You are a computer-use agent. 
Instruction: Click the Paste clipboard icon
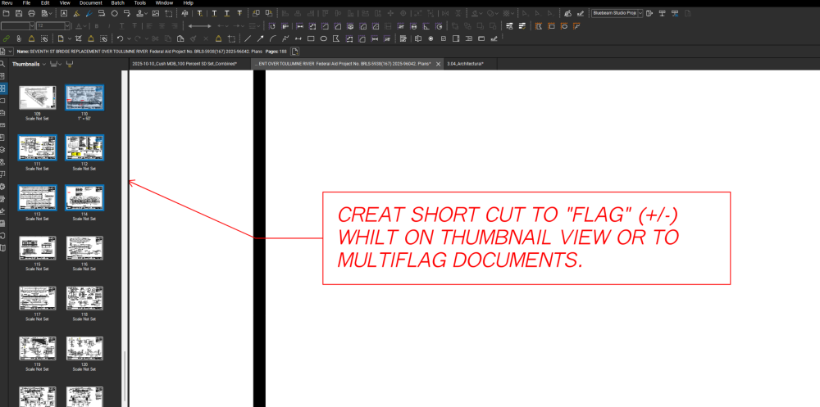tap(180, 38)
